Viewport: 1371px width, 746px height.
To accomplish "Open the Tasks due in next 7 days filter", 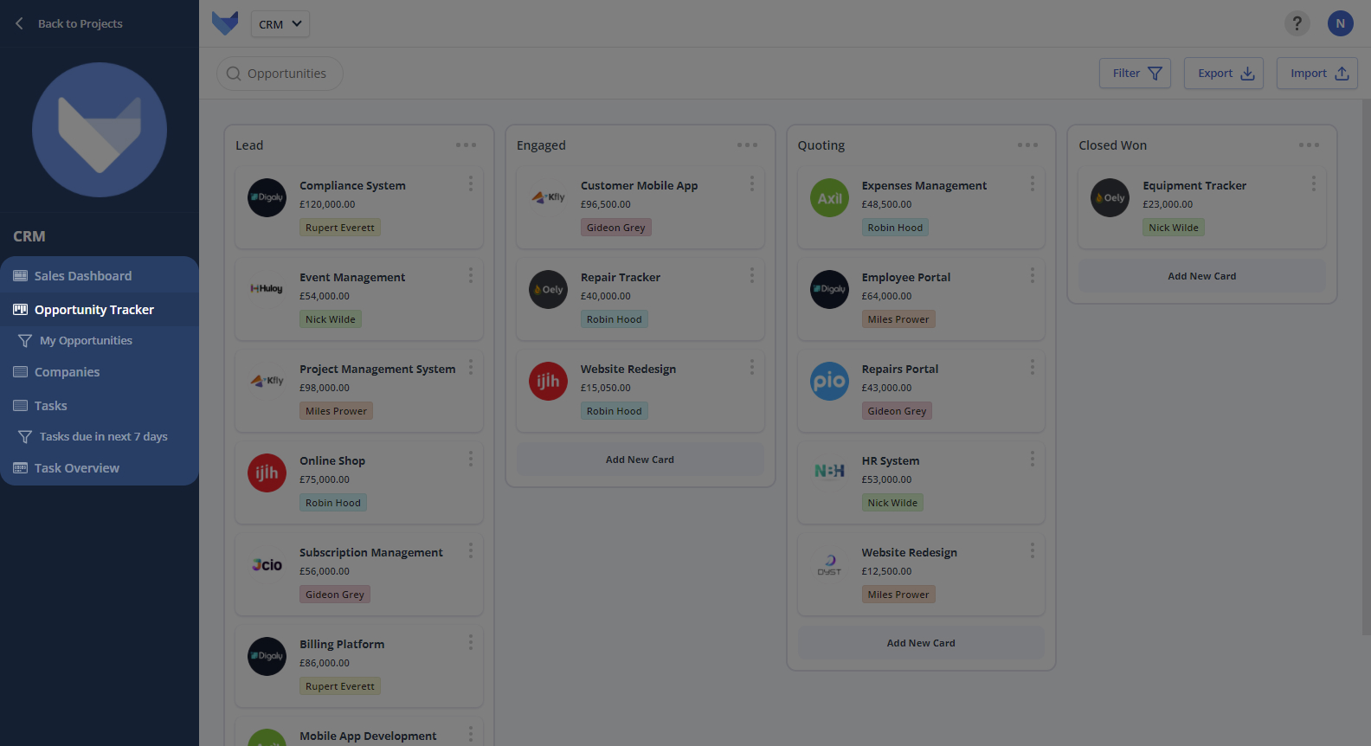I will (103, 437).
